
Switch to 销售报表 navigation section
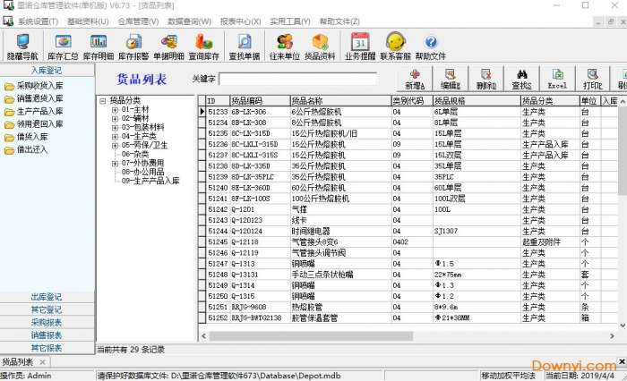[47, 335]
